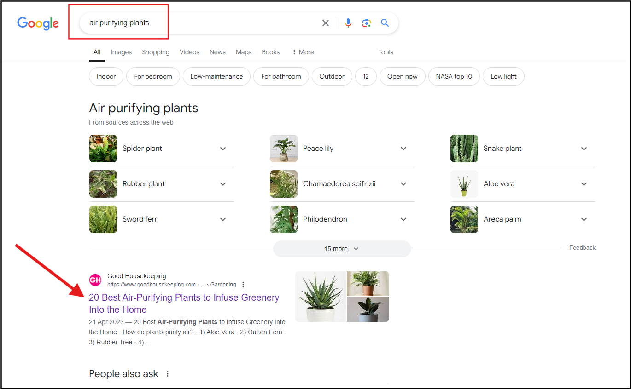Open Google Lens image search icon

tap(367, 23)
